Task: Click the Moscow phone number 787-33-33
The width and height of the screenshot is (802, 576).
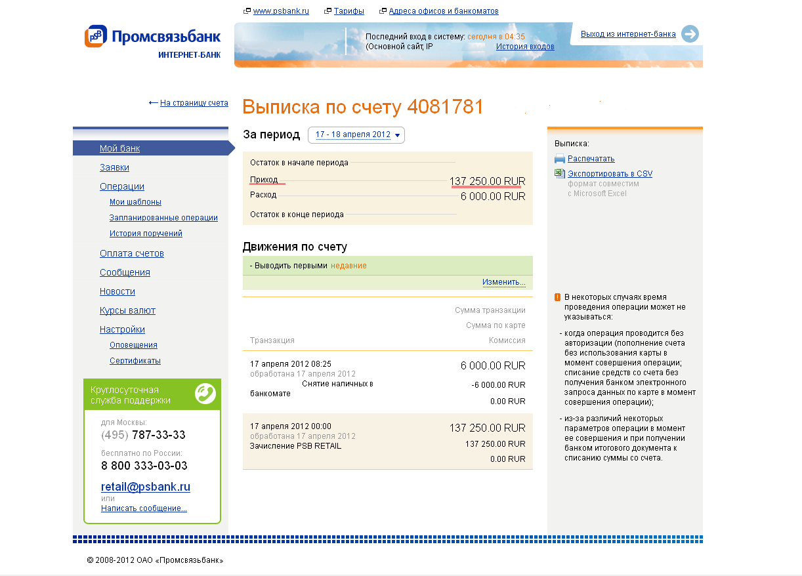Action: click(159, 435)
